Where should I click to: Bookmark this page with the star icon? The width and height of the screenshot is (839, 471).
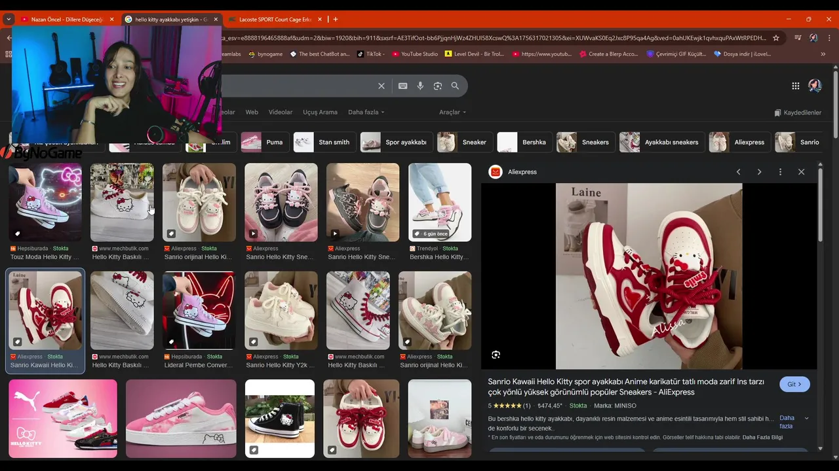(x=776, y=38)
